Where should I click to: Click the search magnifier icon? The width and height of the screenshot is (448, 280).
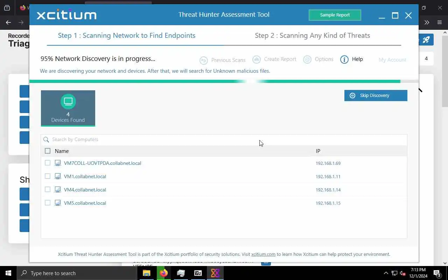(x=46, y=139)
